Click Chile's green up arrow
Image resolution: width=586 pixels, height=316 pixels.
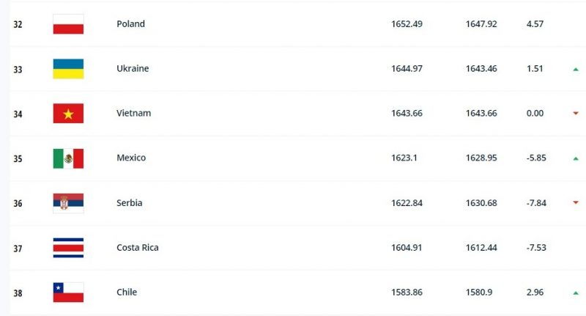(576, 293)
